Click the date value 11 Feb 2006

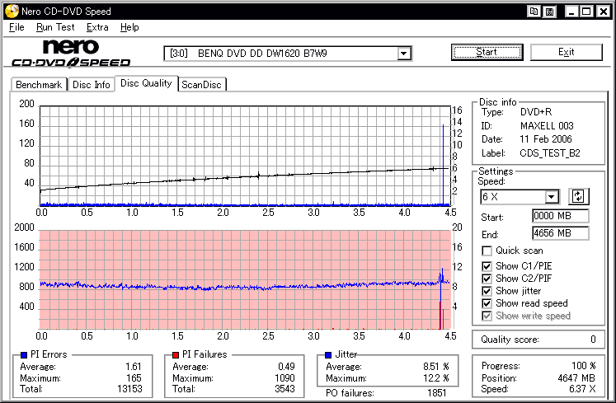point(546,139)
